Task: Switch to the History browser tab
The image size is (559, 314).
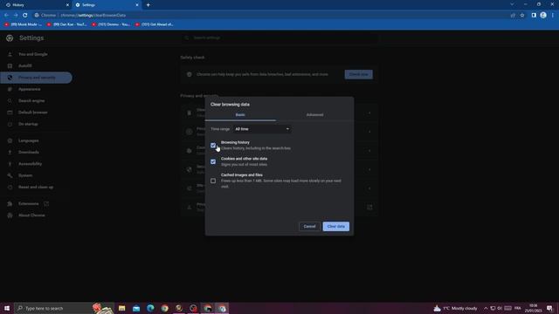Action: 36,5
